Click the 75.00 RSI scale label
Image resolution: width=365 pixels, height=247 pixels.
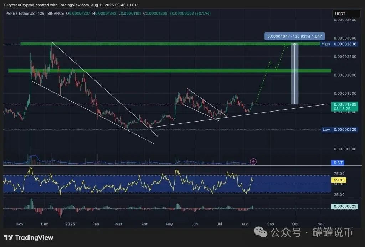pyautogui.click(x=339, y=174)
